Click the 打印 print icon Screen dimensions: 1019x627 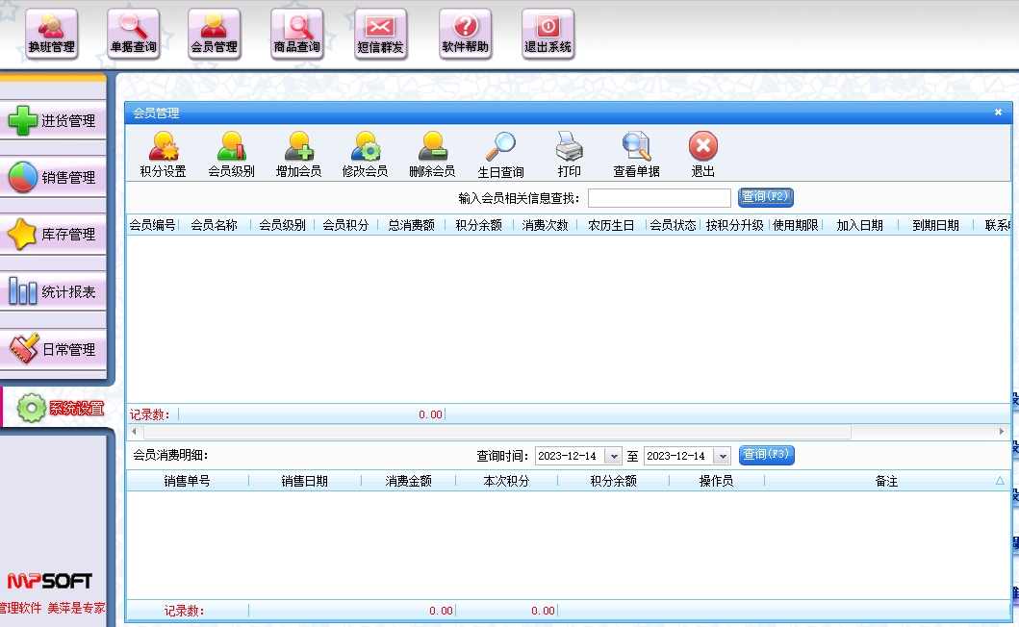tap(570, 155)
